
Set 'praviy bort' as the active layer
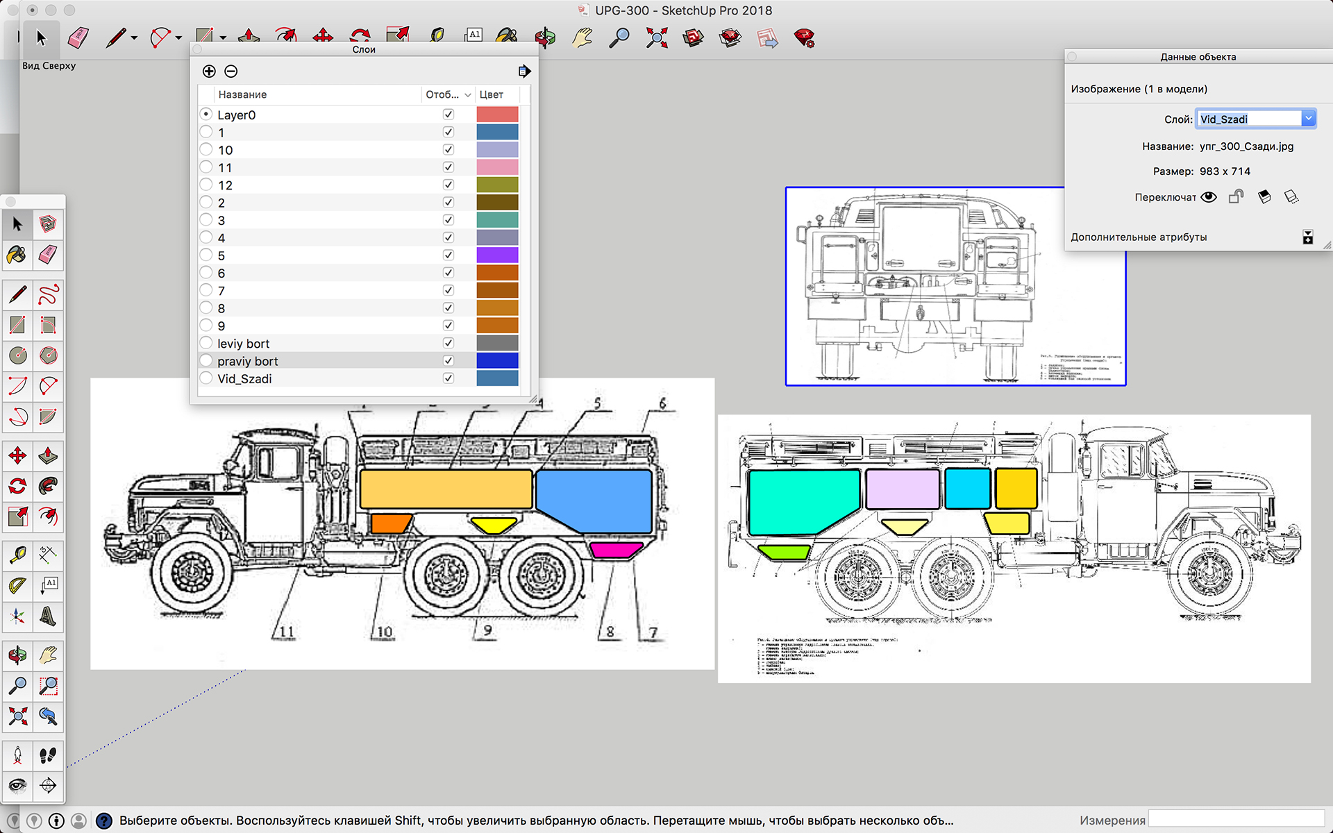coord(206,361)
